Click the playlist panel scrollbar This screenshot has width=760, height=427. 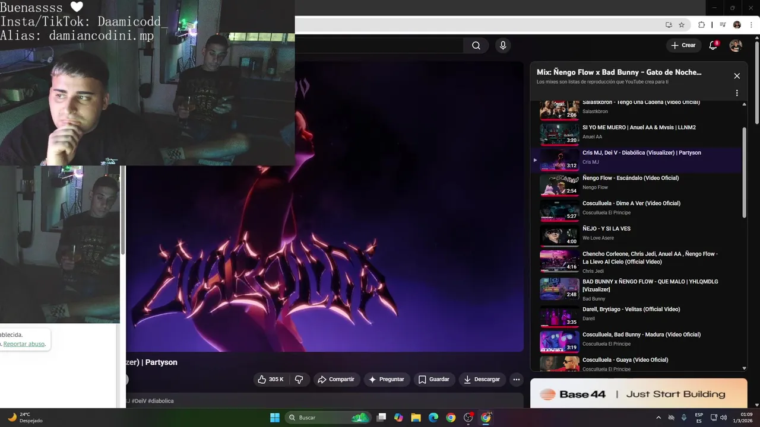(745, 172)
